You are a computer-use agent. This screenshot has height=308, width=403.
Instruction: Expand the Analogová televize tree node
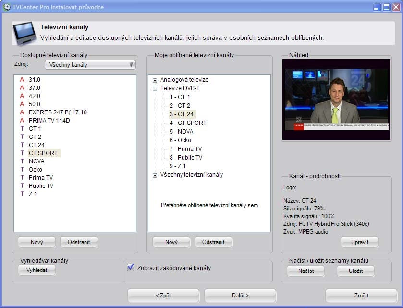(155, 80)
